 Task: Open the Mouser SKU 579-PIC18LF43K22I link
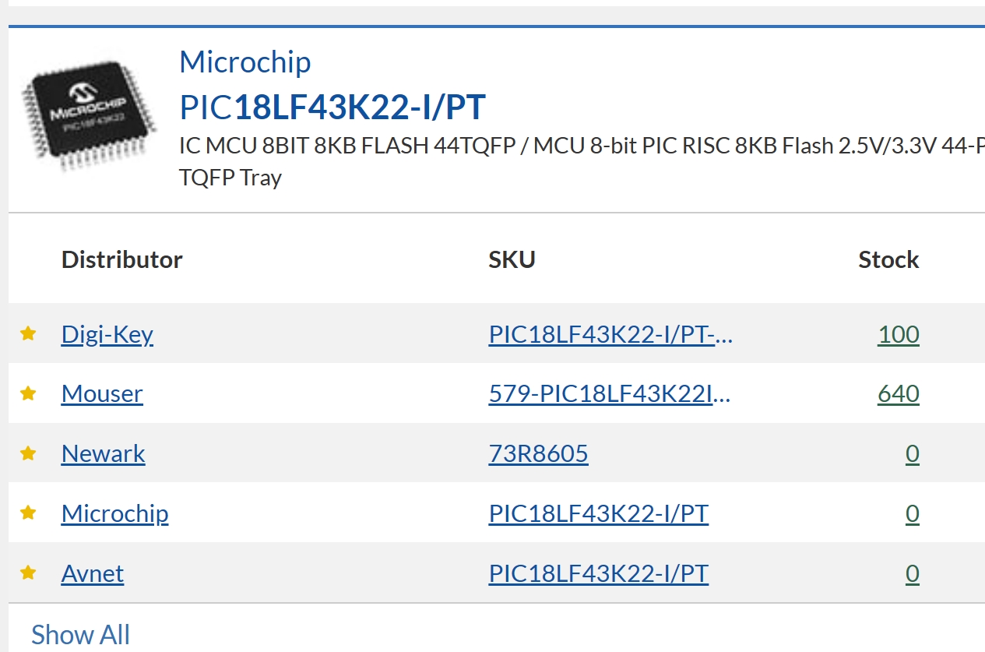tap(610, 393)
